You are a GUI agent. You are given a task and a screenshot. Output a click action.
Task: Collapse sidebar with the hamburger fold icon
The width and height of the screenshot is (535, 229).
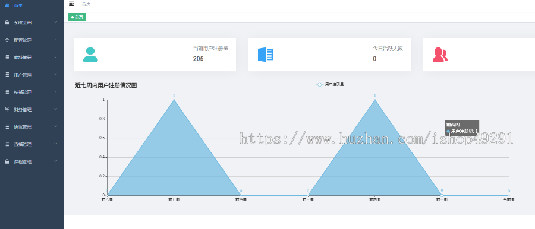tap(71, 4)
